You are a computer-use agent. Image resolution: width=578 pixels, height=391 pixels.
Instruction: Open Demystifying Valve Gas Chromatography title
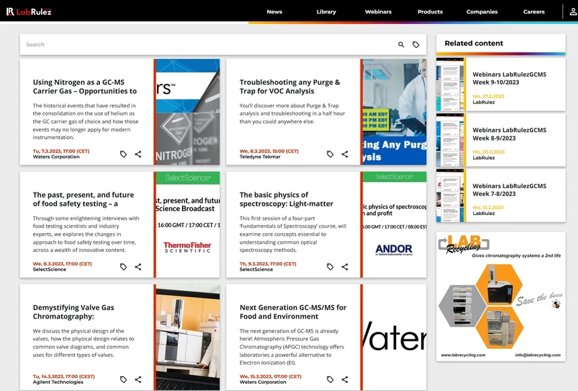pyautogui.click(x=73, y=312)
